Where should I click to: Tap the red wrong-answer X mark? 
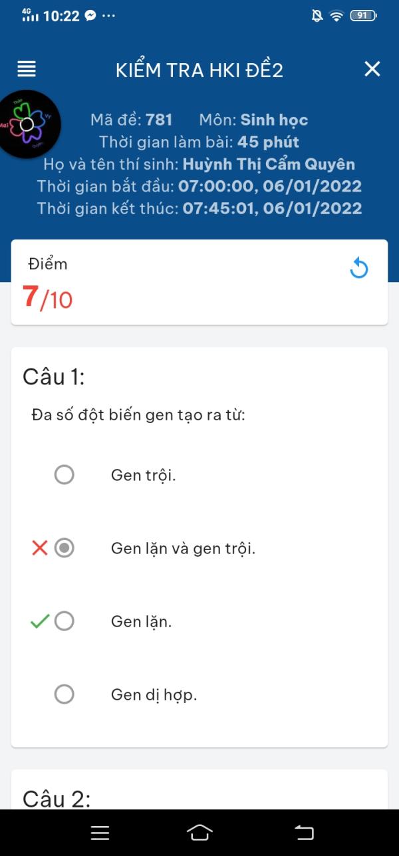40,548
